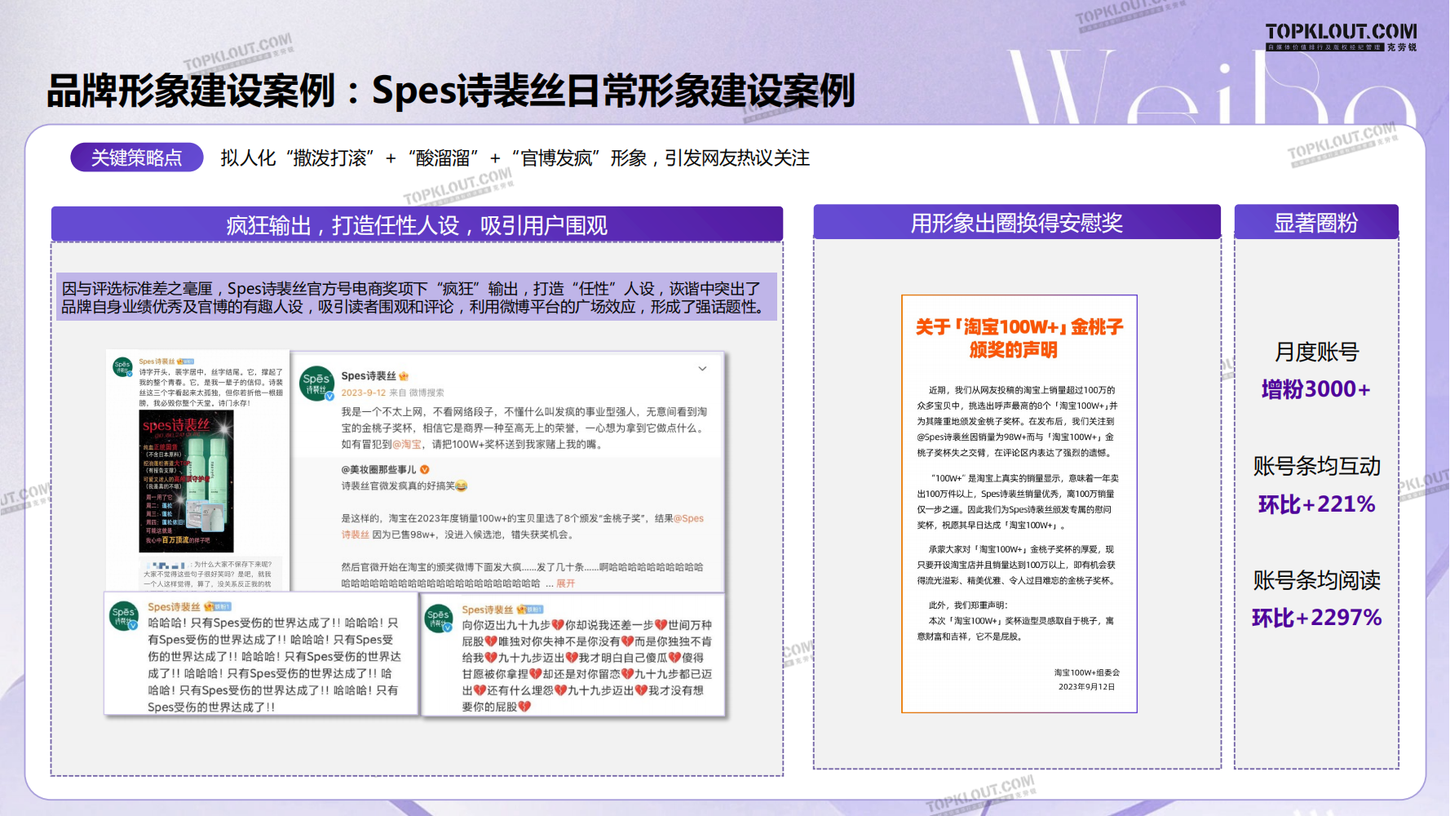
Task: Click the 增粉3000+ statistic text
Action: coord(1315,389)
